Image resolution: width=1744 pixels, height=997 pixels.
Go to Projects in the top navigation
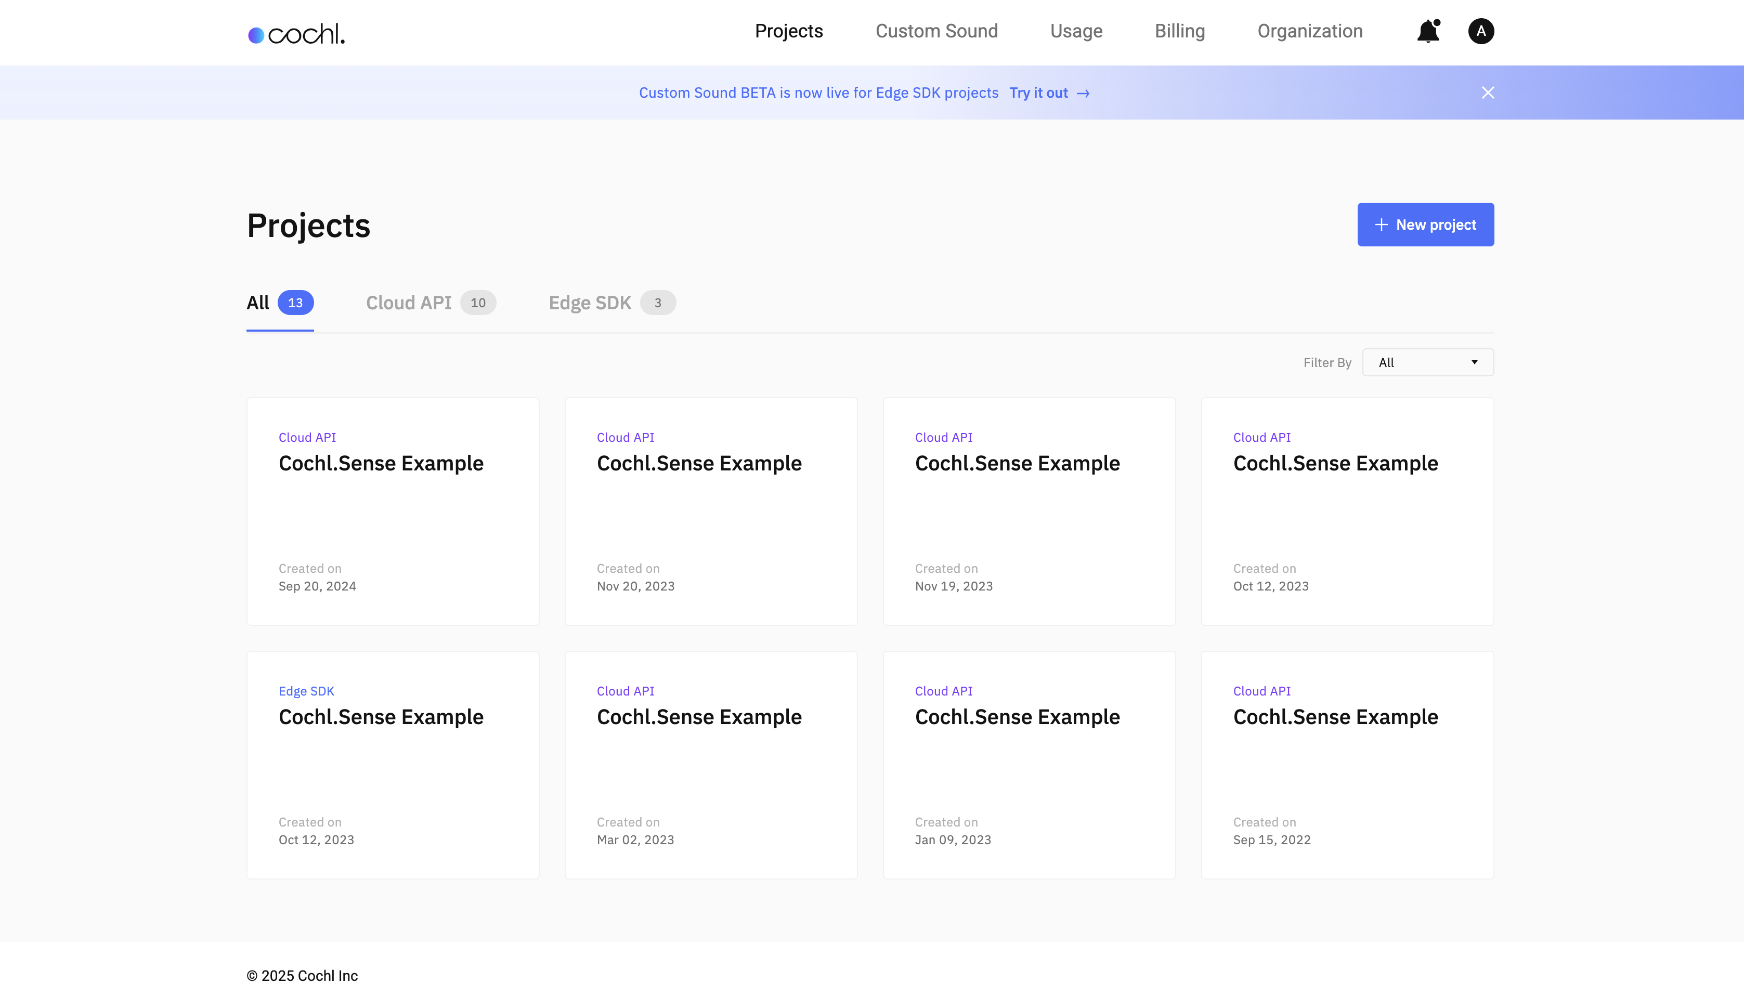tap(788, 32)
